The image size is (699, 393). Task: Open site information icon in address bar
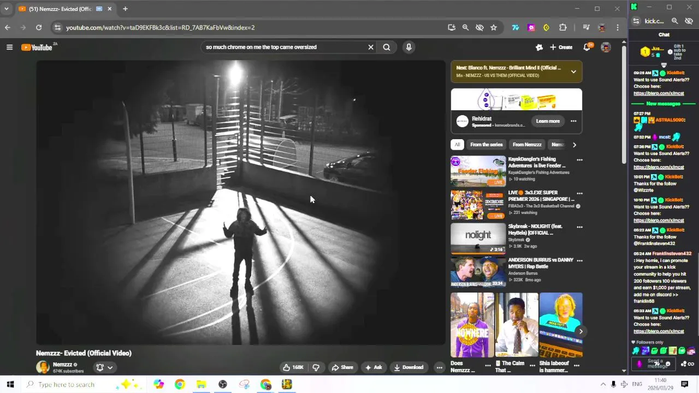57,27
